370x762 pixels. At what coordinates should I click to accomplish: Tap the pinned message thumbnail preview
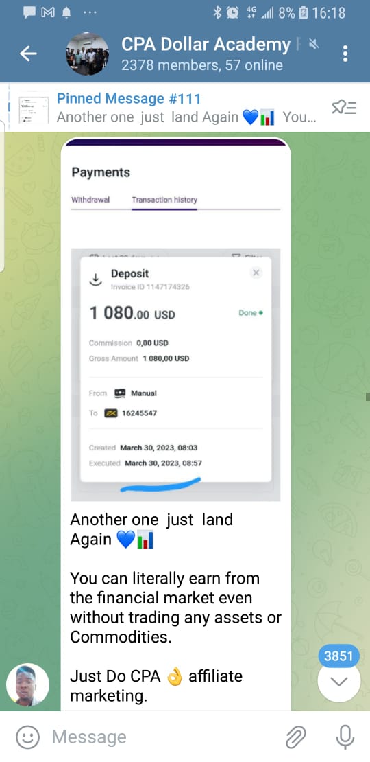tap(34, 108)
